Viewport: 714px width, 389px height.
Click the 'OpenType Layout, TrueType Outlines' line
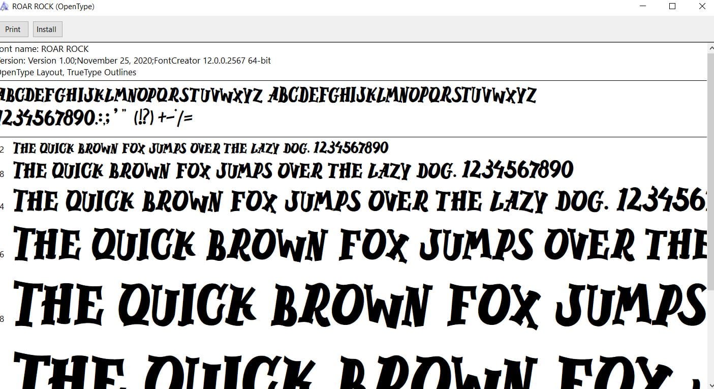(68, 72)
